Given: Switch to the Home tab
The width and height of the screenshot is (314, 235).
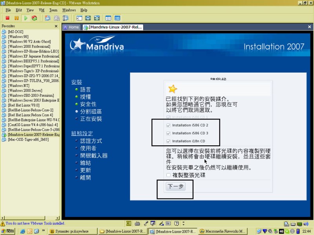Looking at the screenshot, I should [71, 27].
